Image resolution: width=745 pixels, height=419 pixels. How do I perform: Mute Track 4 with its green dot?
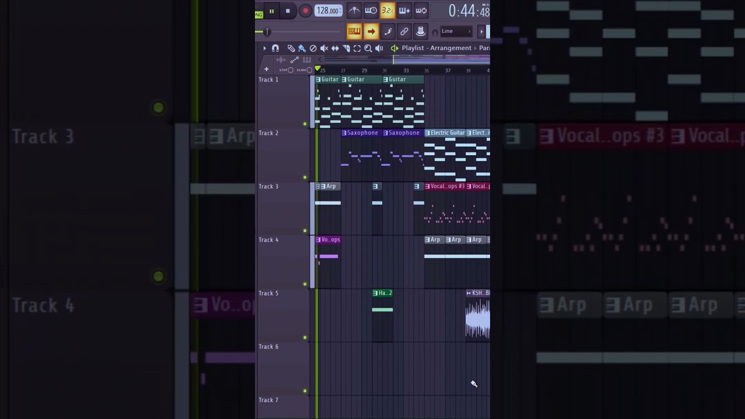pos(304,284)
